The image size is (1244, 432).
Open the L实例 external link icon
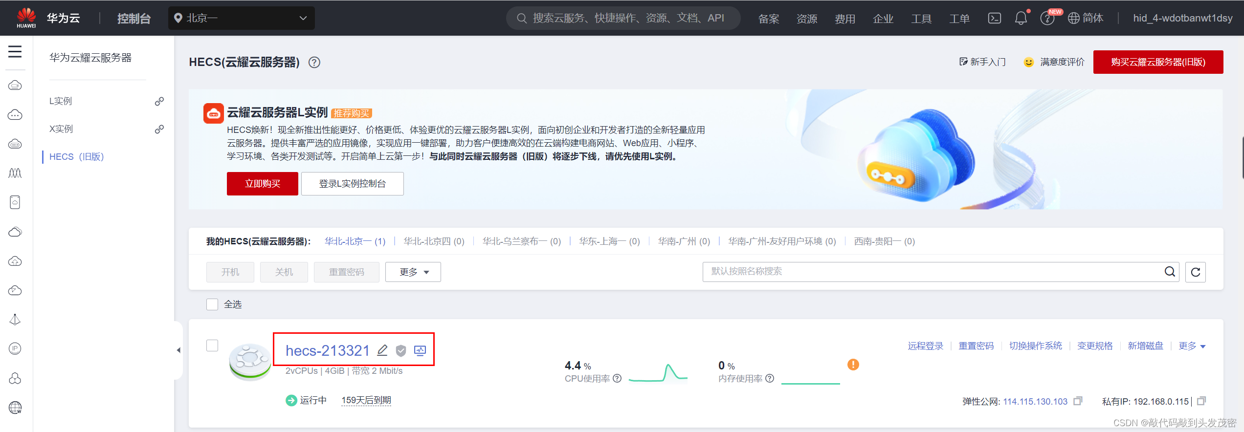(x=159, y=101)
